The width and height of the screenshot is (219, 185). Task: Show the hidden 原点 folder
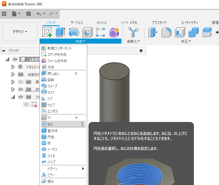[21, 82]
